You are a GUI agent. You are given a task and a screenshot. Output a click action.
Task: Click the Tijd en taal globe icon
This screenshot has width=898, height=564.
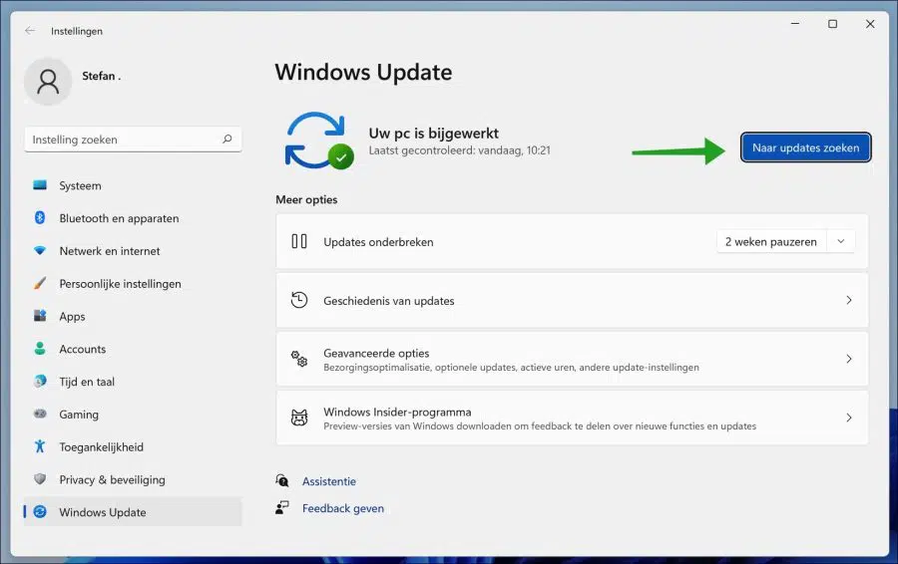(40, 381)
